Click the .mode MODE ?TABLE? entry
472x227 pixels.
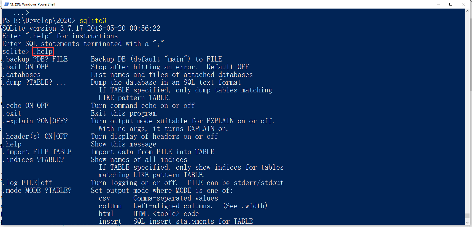coord(37,191)
